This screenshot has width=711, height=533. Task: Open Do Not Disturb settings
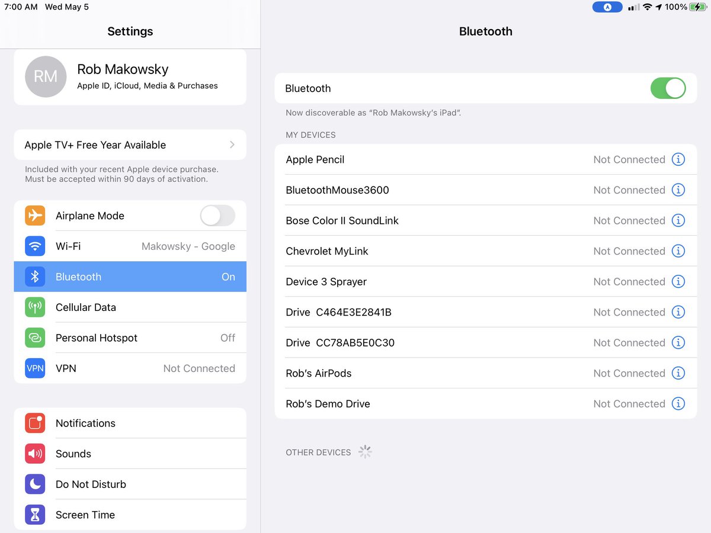[130, 484]
